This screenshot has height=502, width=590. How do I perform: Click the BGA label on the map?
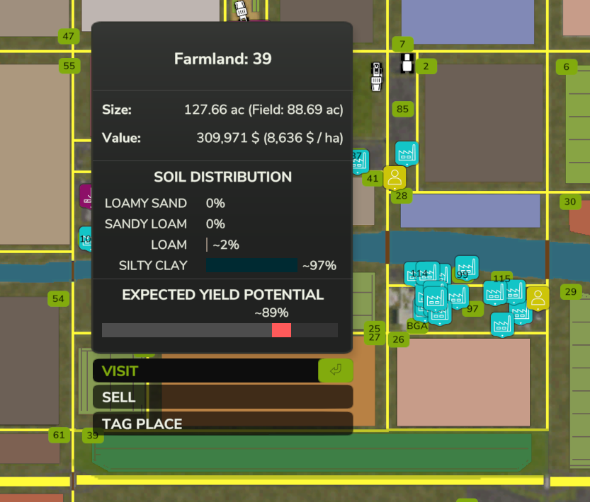[417, 325]
